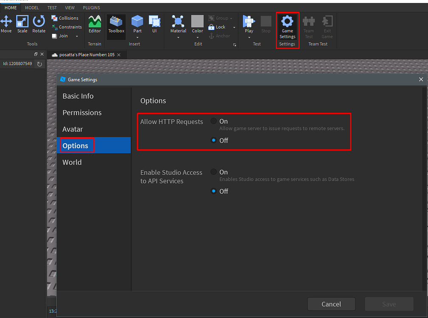Insert a Part
Screen dimensions: 428x318
coord(137,23)
